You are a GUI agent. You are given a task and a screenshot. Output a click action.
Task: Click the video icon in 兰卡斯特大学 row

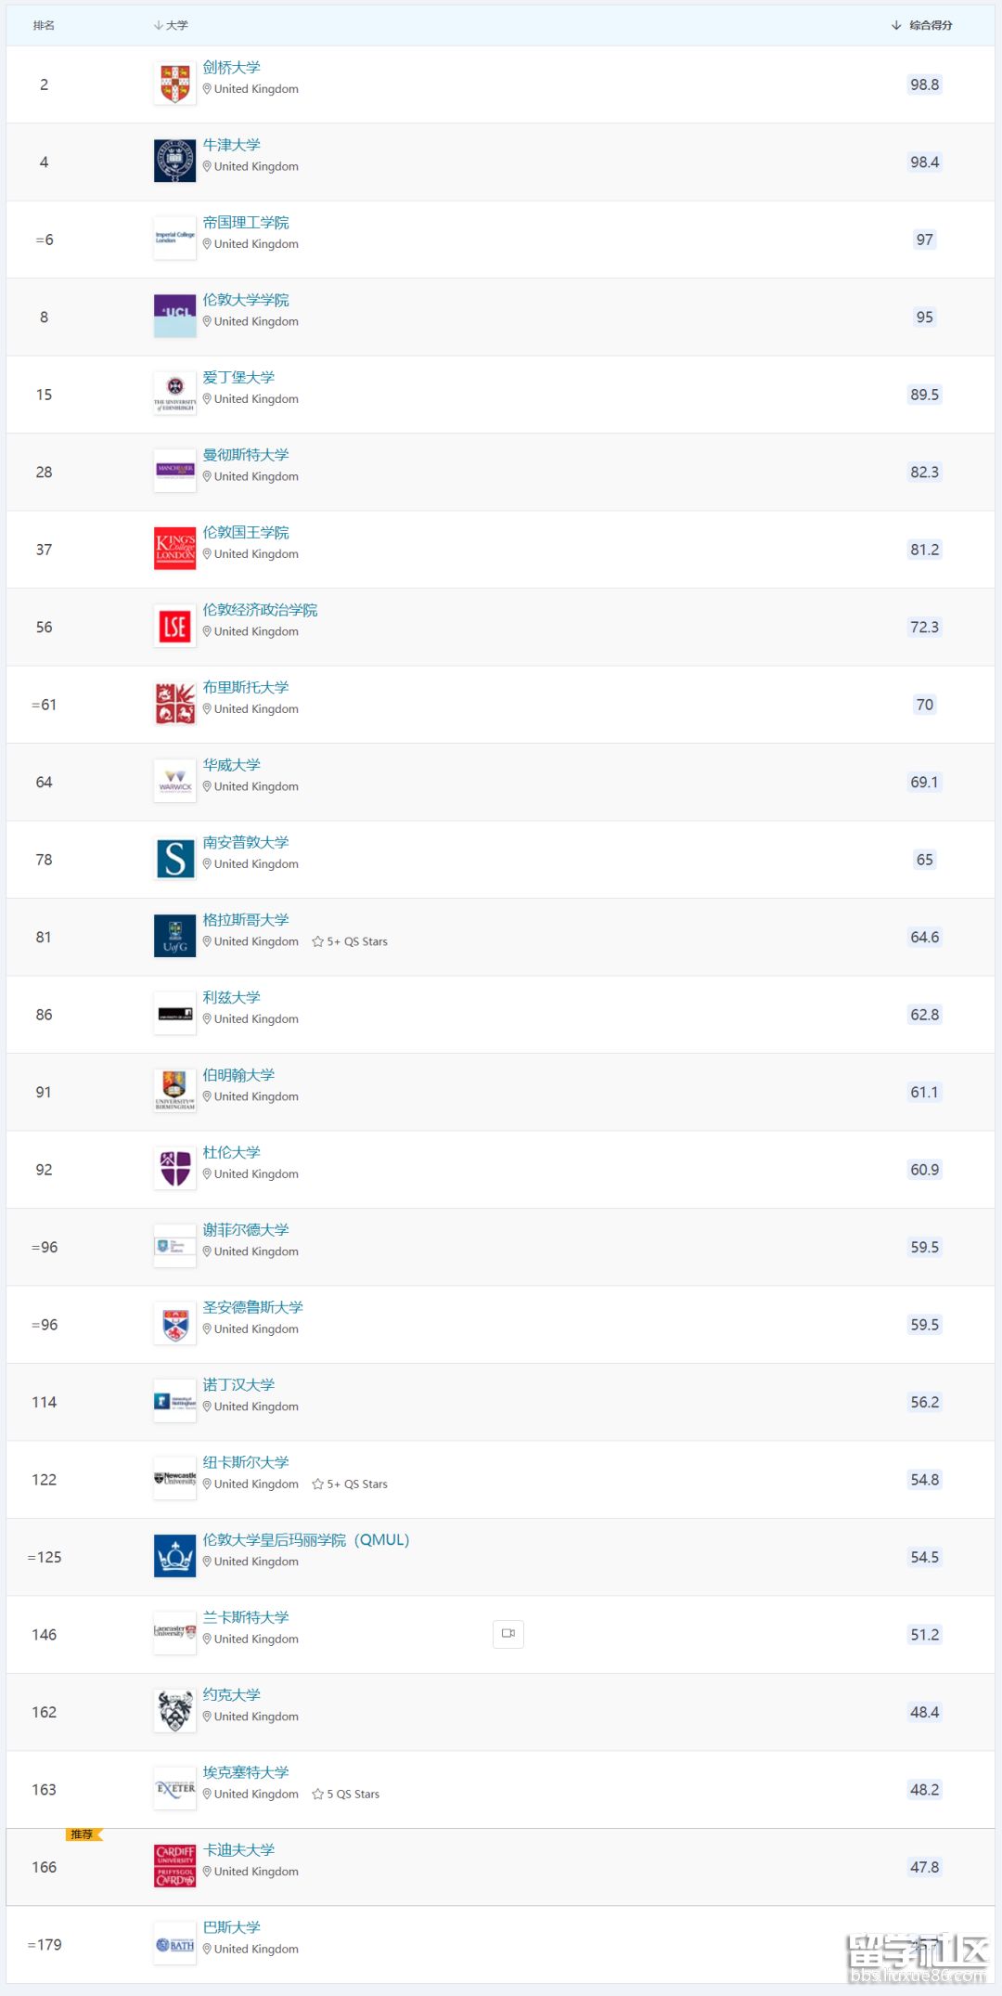tap(508, 1633)
